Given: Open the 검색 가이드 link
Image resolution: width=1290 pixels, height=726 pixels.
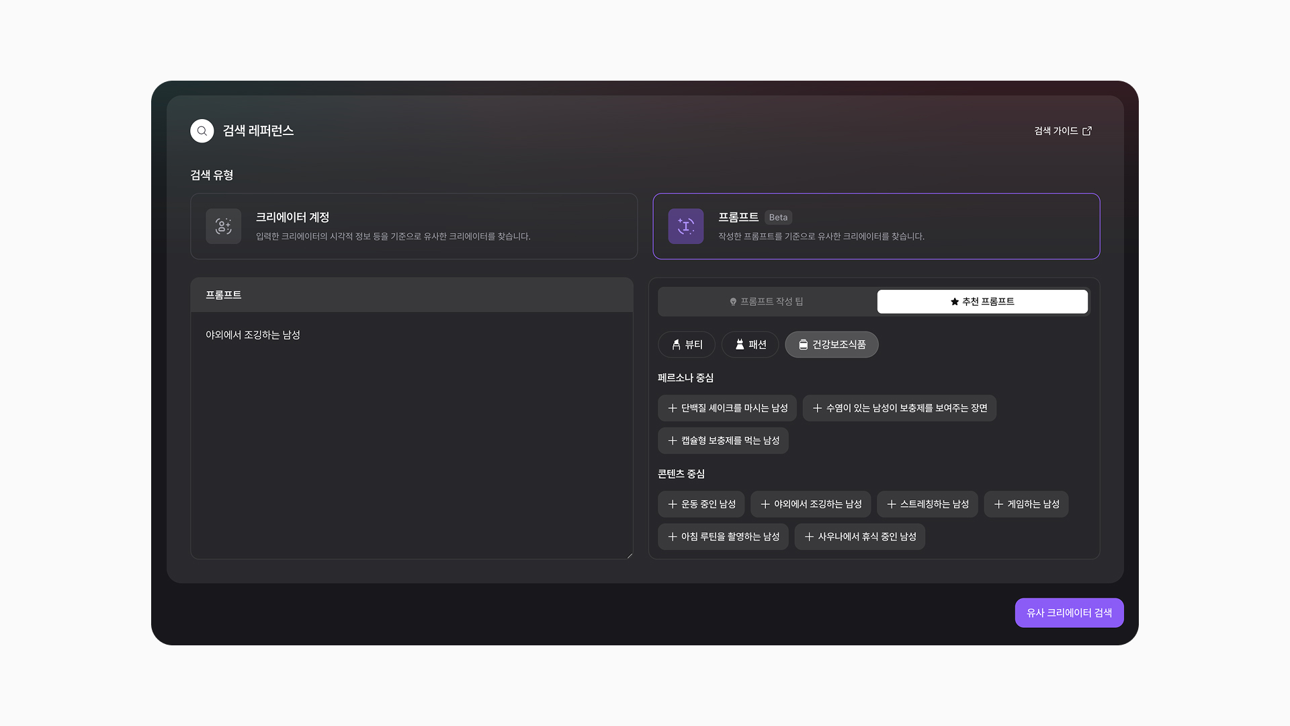Looking at the screenshot, I should [1056, 131].
